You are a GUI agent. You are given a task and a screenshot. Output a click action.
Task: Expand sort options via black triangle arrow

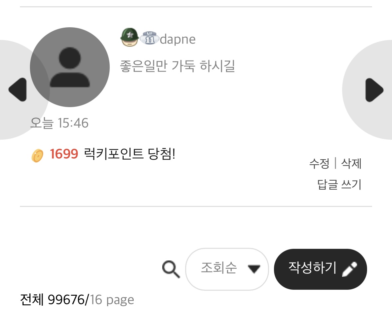[254, 269]
